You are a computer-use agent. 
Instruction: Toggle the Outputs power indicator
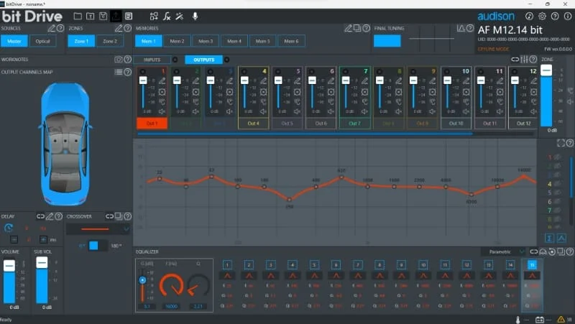click(x=226, y=60)
